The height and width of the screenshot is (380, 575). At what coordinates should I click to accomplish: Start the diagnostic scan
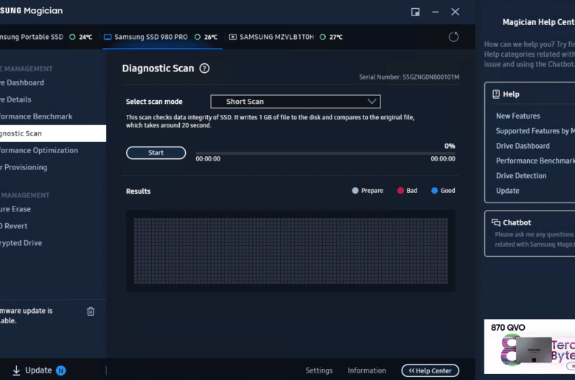pyautogui.click(x=156, y=152)
